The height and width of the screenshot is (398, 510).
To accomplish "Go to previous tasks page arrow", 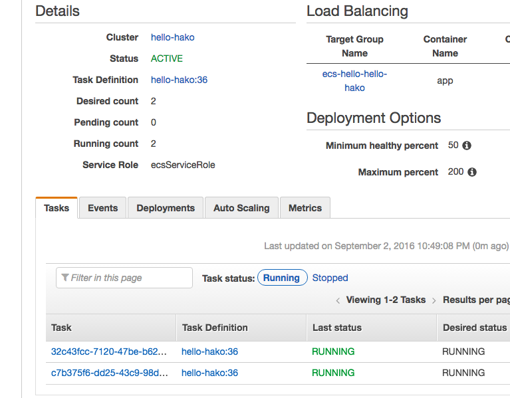I will [x=338, y=300].
